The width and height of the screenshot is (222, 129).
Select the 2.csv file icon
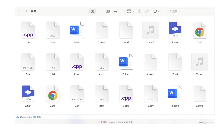102,62
